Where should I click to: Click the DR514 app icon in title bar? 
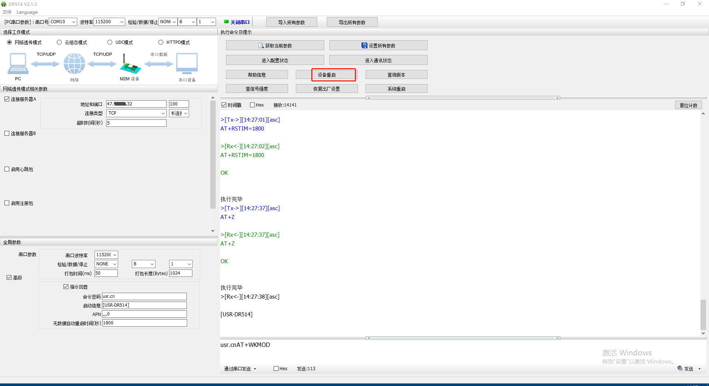(x=4, y=4)
